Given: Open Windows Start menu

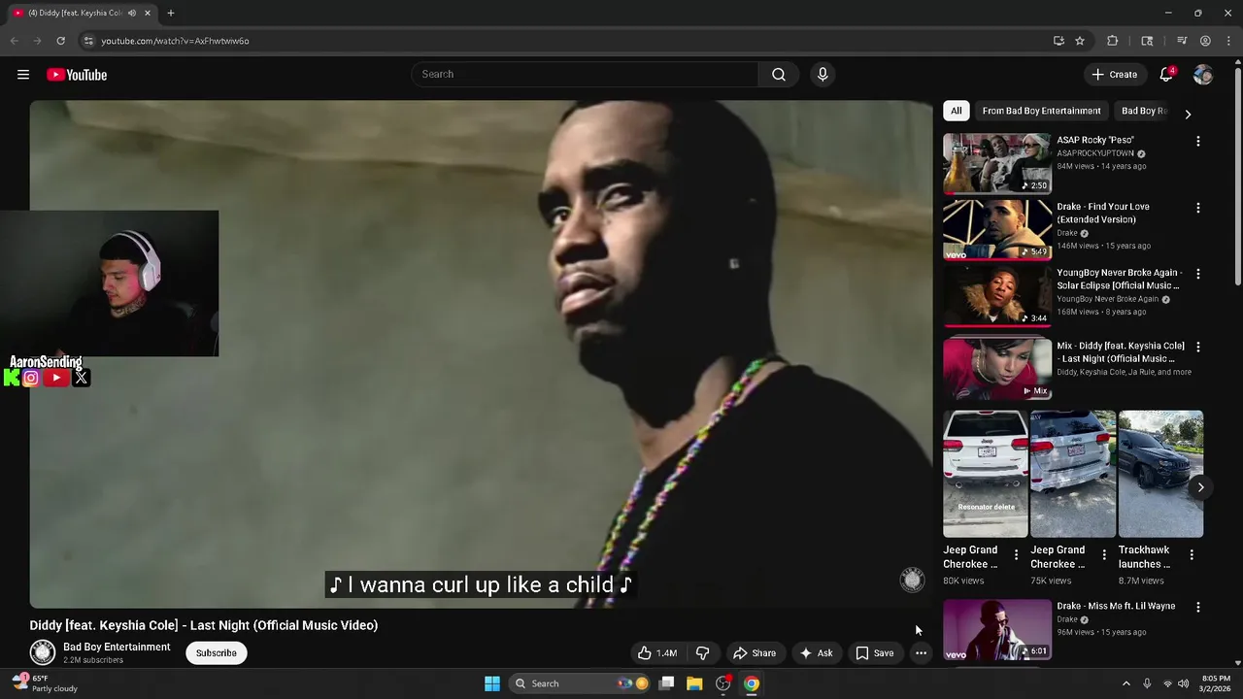Looking at the screenshot, I should (x=492, y=683).
